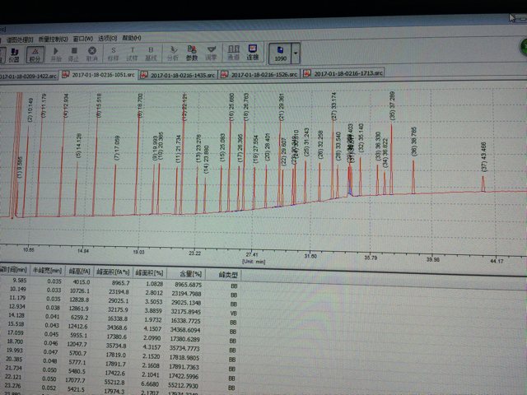Viewport: 527px width, 395px height.
Task: Click peak label (36) 38.785 on chromatogram
Action: (x=413, y=142)
